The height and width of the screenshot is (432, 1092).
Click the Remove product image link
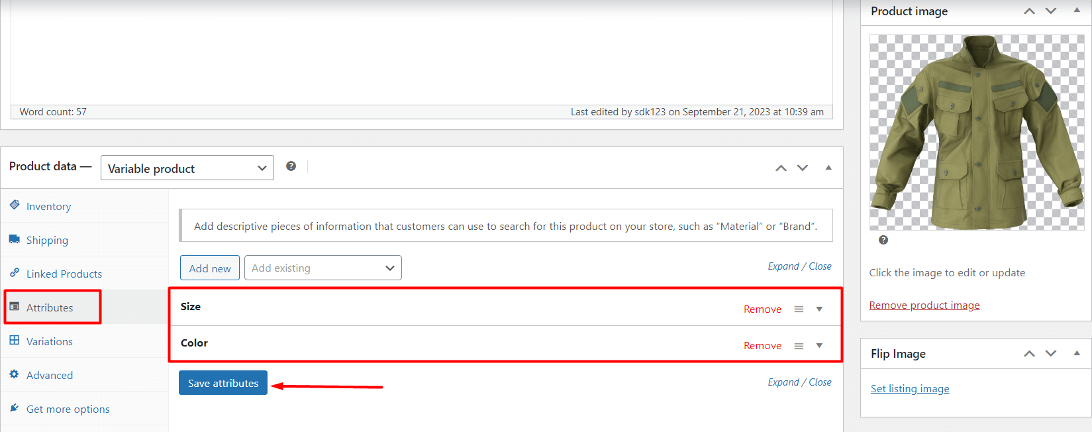924,305
